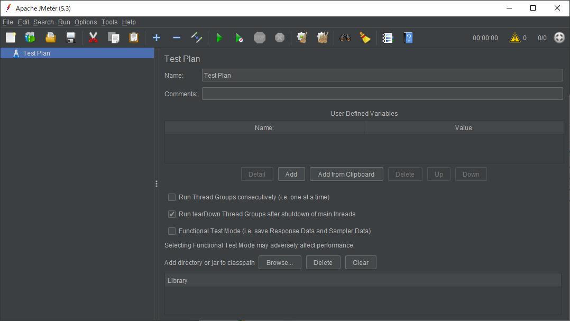The image size is (570, 321).
Task: Click the Library list header
Action: (363, 281)
